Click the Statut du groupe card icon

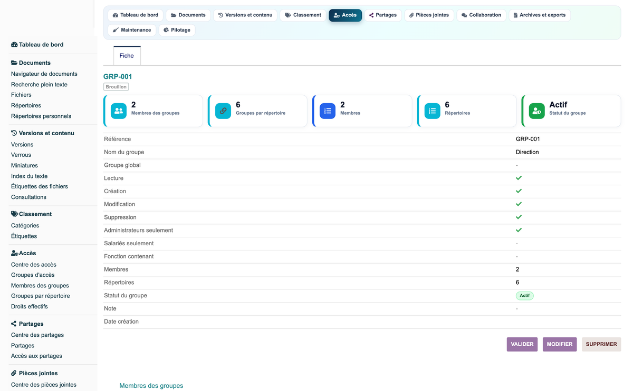click(x=536, y=111)
